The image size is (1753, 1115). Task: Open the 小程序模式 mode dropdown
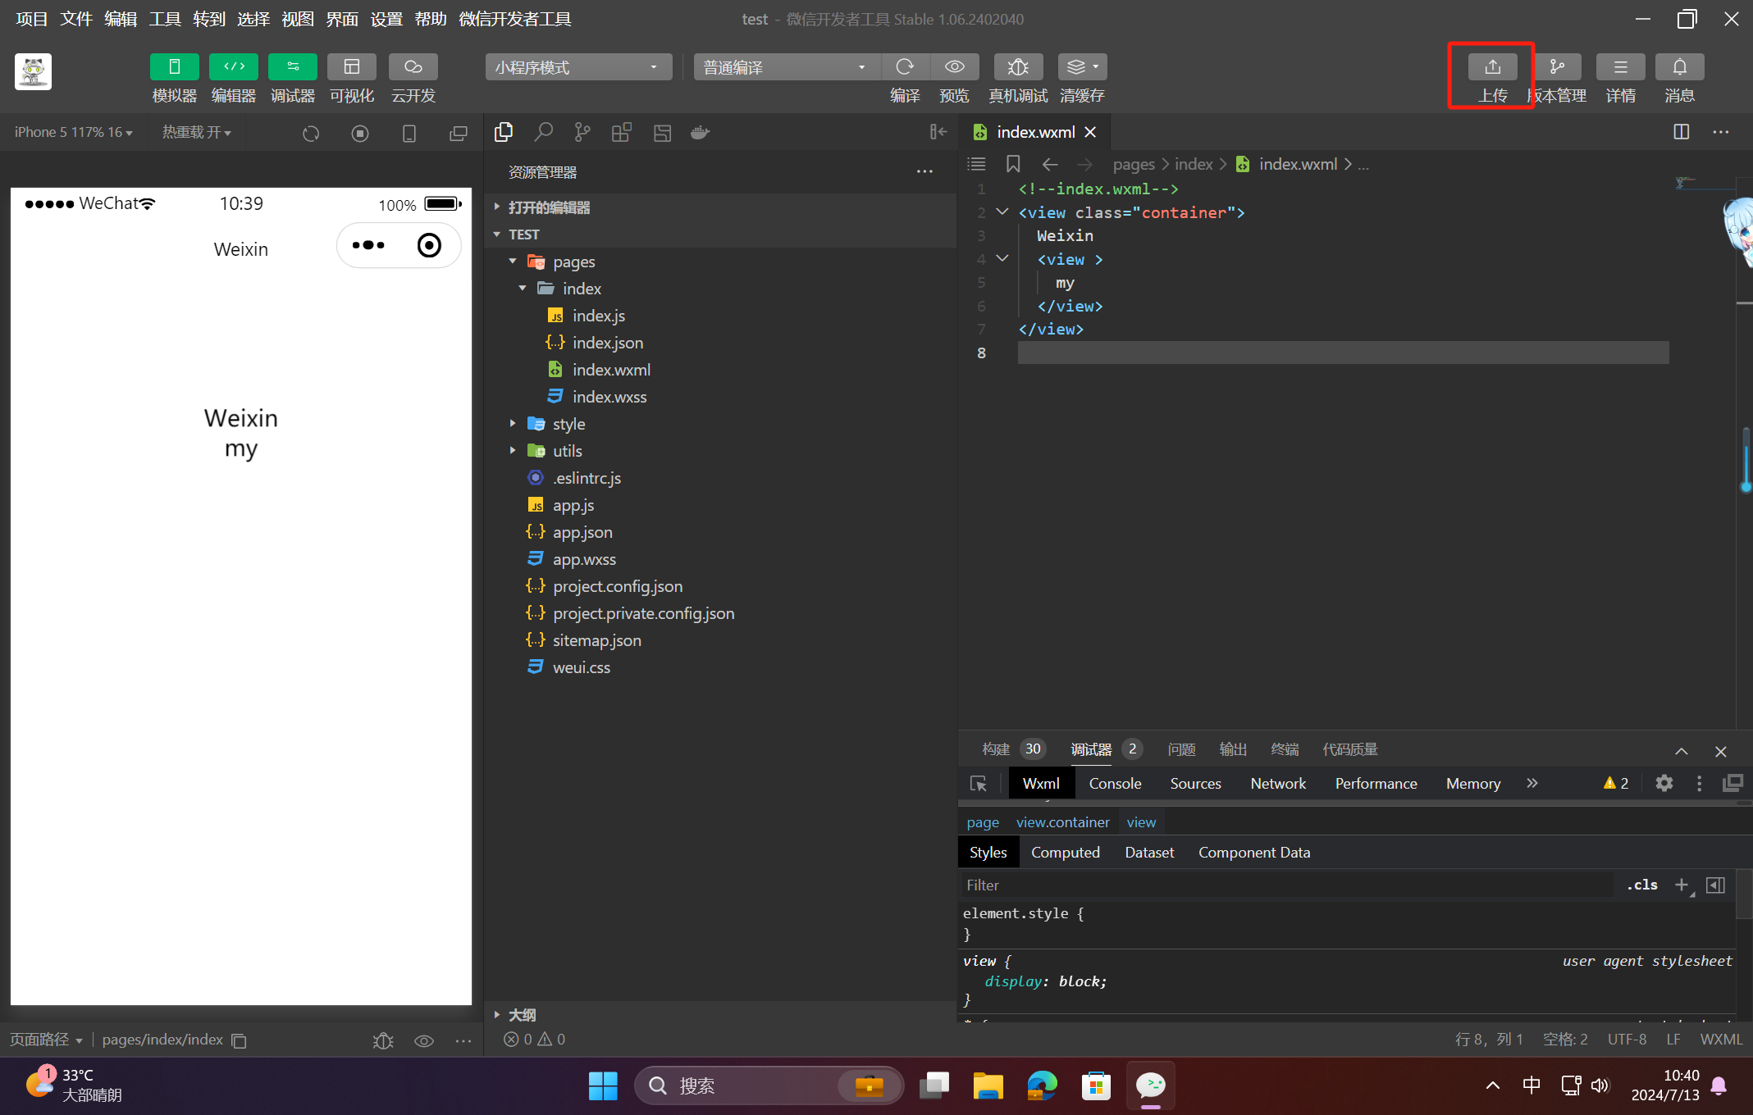click(x=577, y=67)
